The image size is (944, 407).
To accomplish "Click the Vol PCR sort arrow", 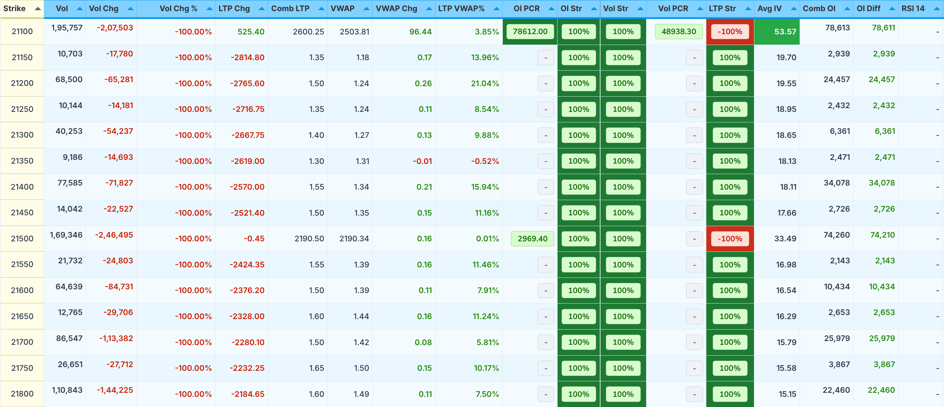I will coord(700,8).
